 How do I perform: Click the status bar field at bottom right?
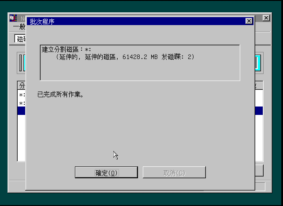coord(260,186)
